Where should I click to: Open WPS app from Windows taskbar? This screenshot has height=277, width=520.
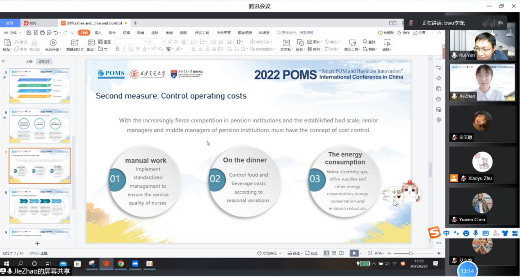coord(106,263)
